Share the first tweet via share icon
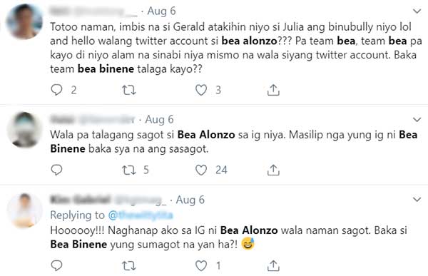 273,90
